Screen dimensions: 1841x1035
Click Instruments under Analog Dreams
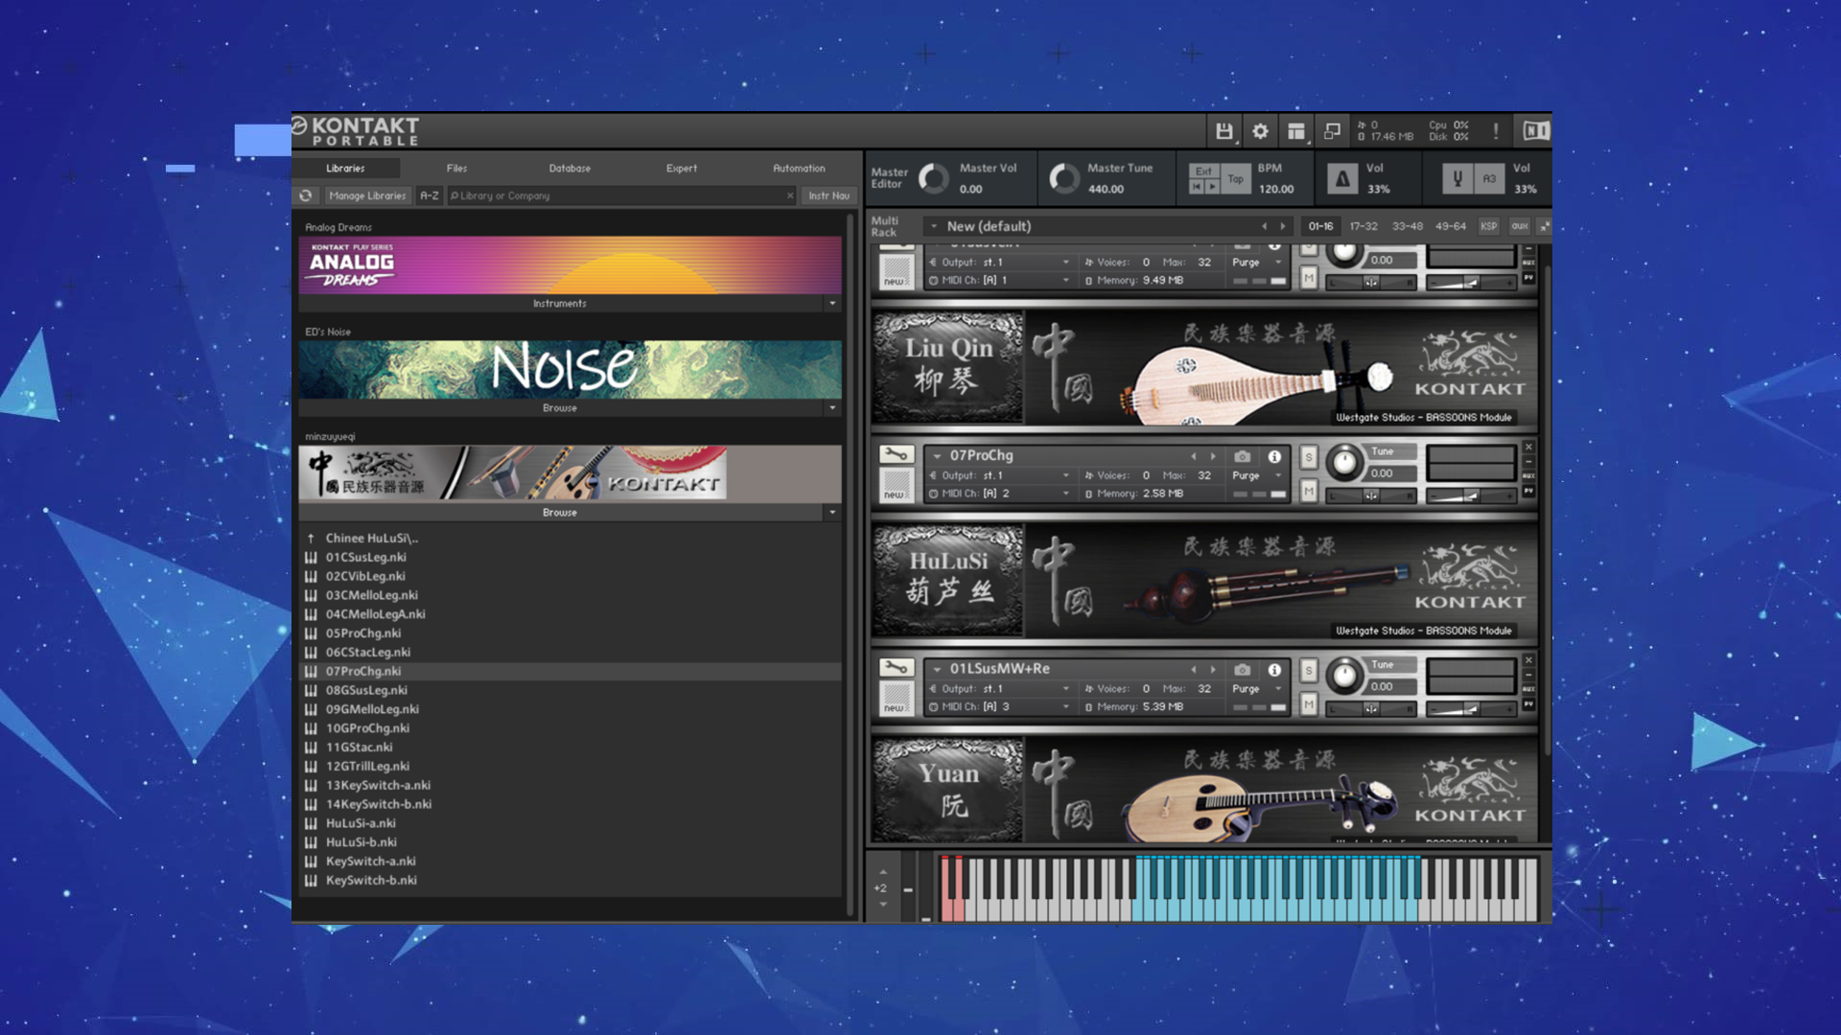click(560, 303)
